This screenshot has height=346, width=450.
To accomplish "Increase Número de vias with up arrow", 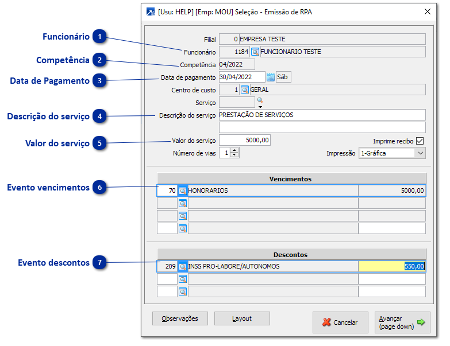I will point(234,150).
